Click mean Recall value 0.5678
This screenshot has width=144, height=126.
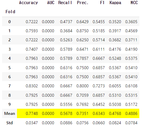[66, 113]
